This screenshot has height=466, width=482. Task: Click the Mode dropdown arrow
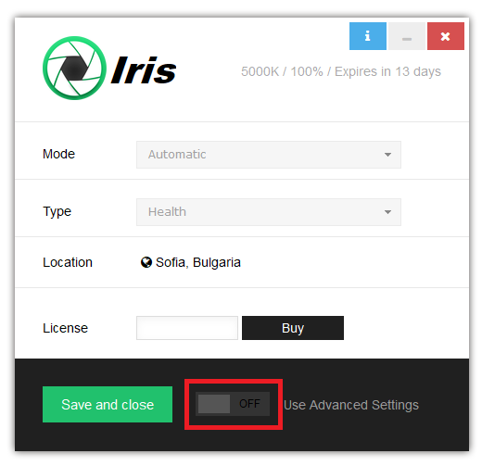387,155
